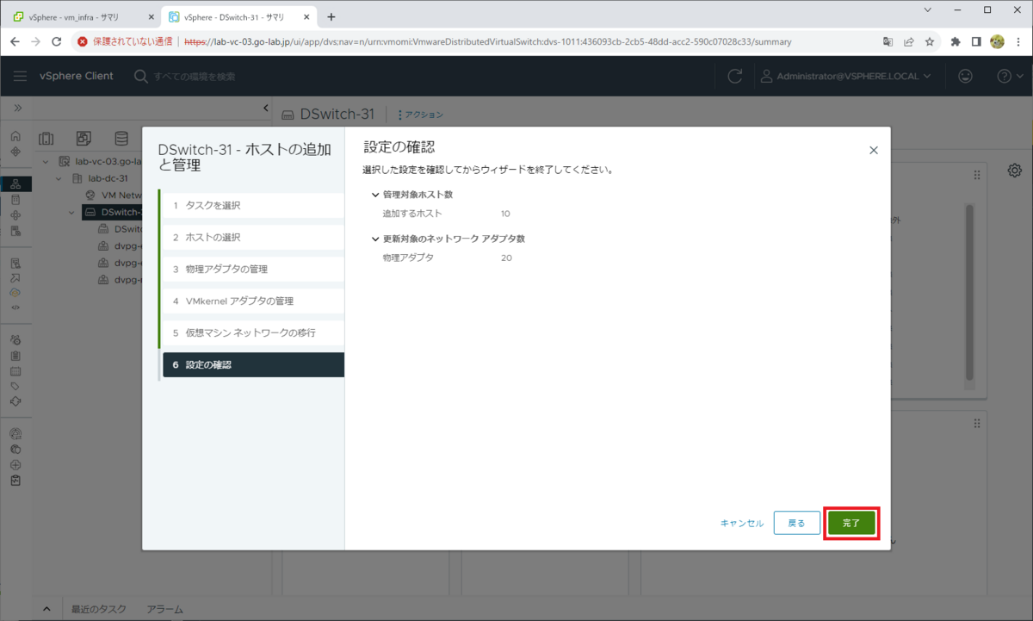Open Developer Center code icon
The height and width of the screenshot is (621, 1033).
(15, 307)
